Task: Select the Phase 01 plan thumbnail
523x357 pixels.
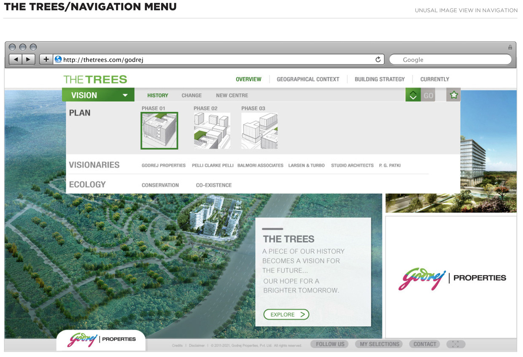Action: click(x=159, y=131)
